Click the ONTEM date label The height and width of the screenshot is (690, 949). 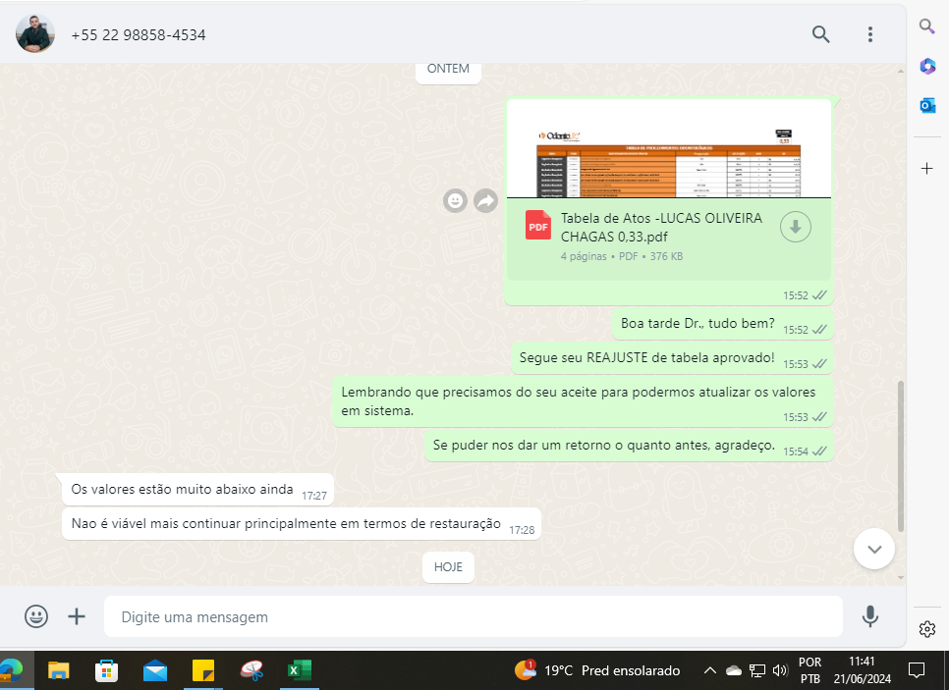point(448,69)
